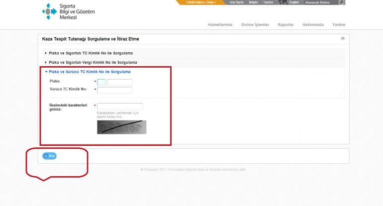This screenshot has height=206, width=383.
Task: Click the Yardım link in the top gray bar
Action: [x=268, y=2]
